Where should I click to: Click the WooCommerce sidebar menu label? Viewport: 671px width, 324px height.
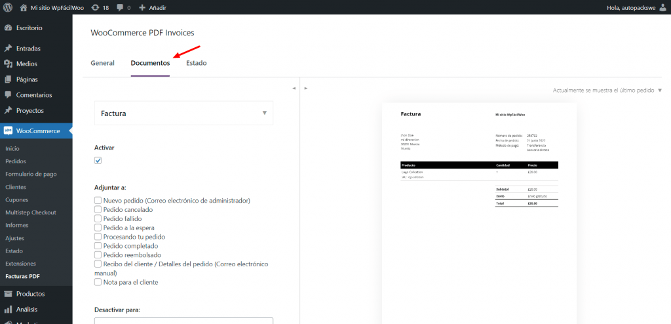tap(38, 131)
